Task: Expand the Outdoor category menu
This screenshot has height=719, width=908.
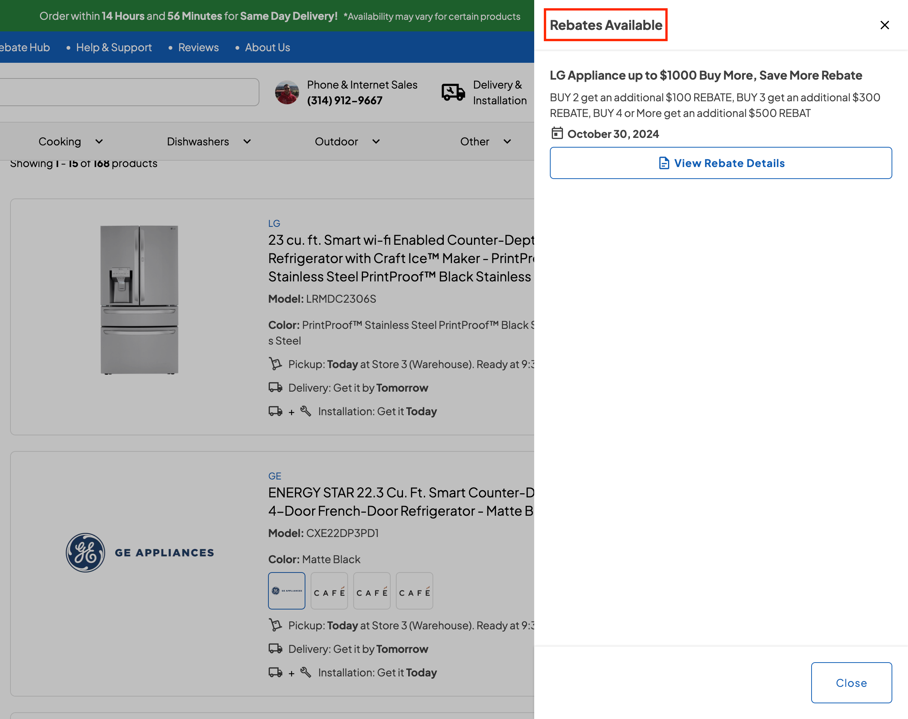Action: [347, 141]
